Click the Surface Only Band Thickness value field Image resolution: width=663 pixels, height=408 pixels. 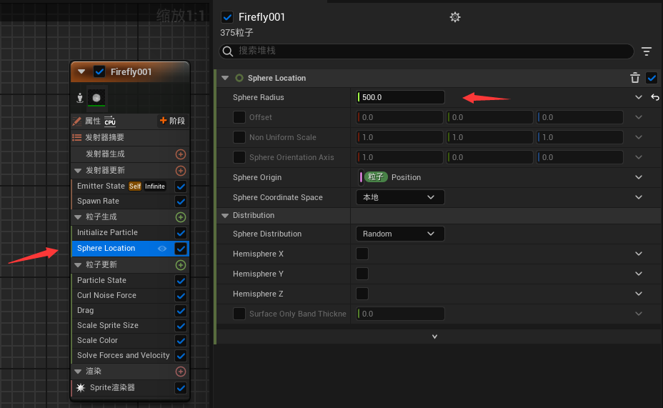(400, 314)
